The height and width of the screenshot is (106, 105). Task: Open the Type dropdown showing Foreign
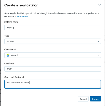coord(53,41)
